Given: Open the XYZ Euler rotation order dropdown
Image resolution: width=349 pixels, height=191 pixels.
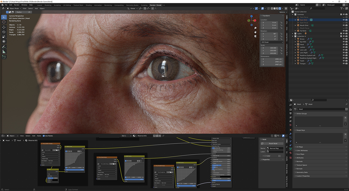Looking at the screenshot, I should click(x=272, y=42).
